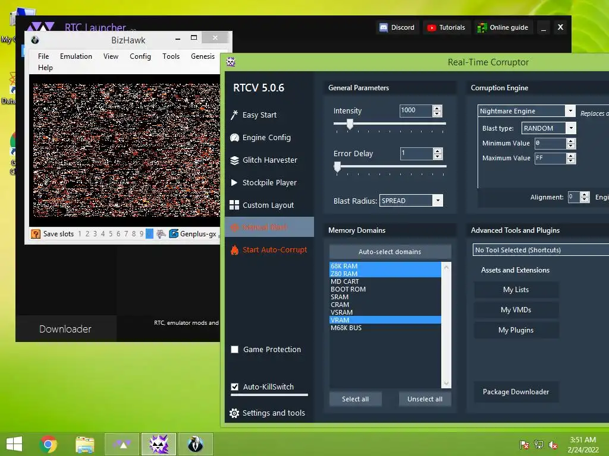Open No Tool Selected (Shortcuts) dropdown
Screen dimensions: 609x456
point(541,250)
